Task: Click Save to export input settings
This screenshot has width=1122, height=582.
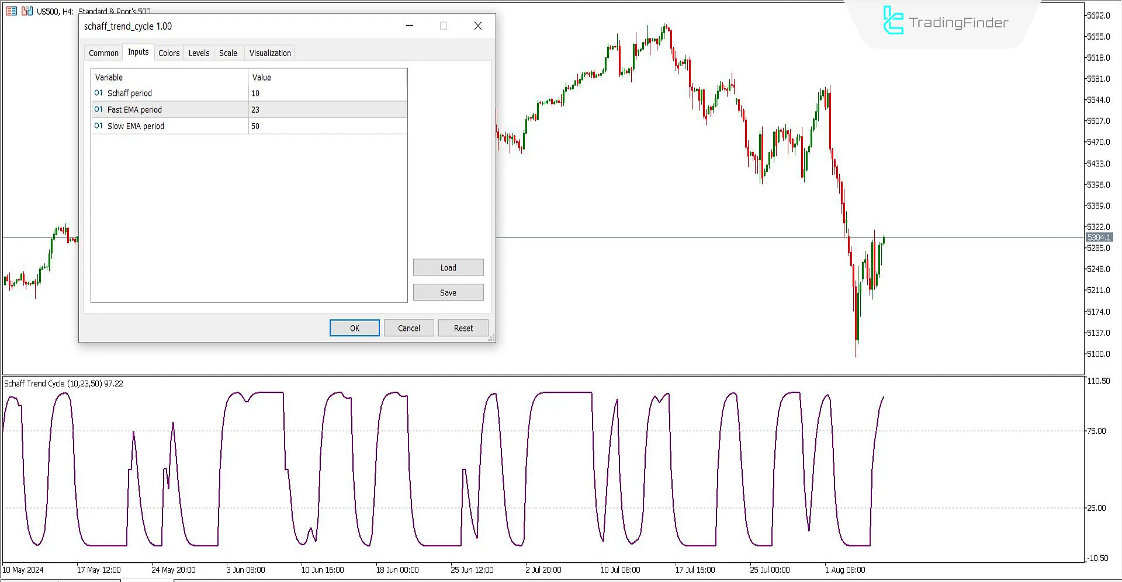Action: 448,293
